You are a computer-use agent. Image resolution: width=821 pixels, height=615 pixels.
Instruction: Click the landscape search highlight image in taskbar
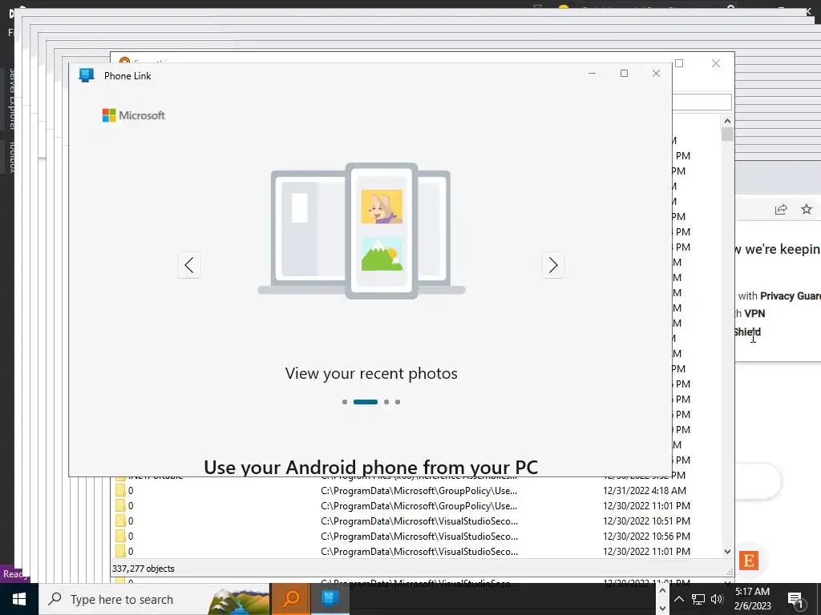point(239,601)
